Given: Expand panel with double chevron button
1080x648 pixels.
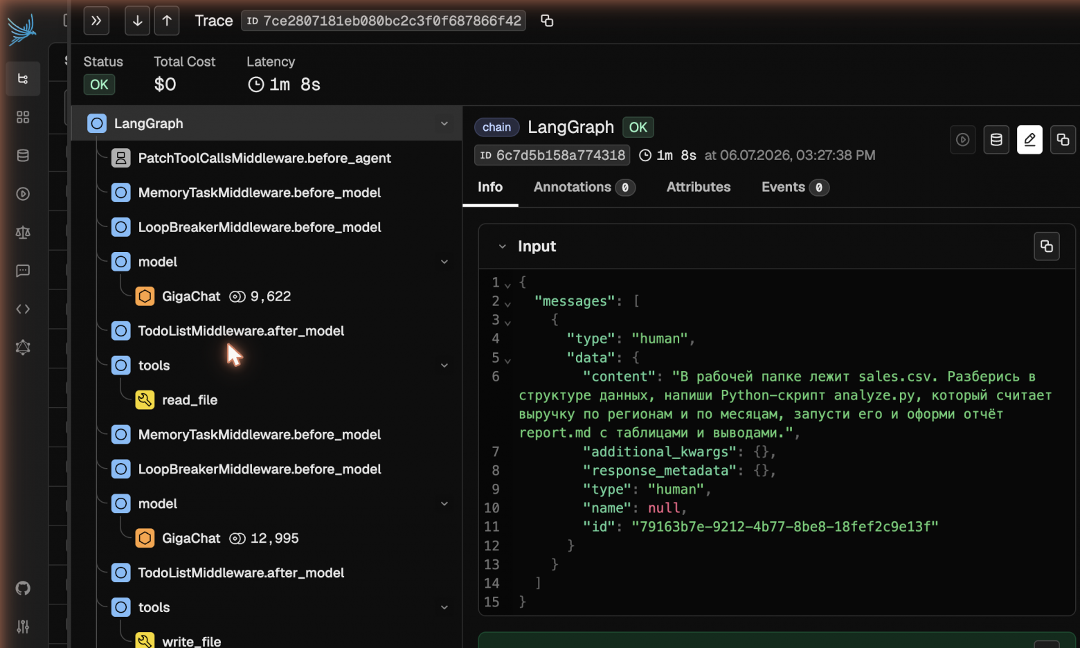Looking at the screenshot, I should point(96,21).
